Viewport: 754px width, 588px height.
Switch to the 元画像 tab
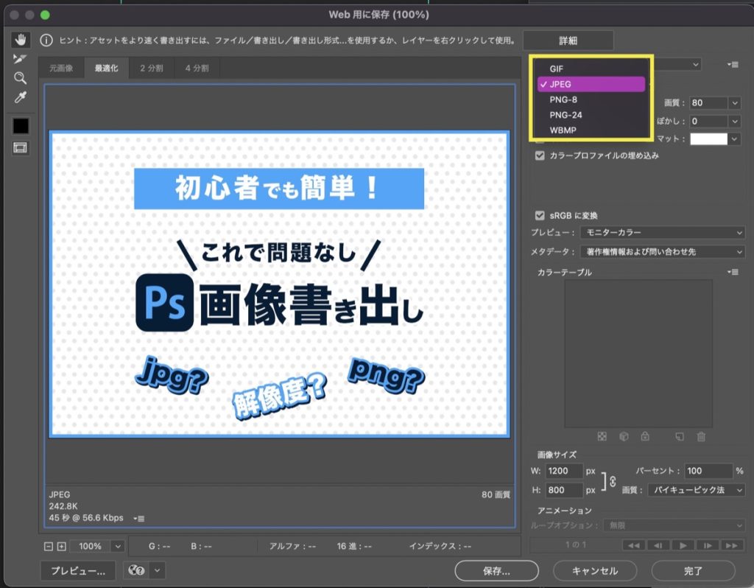click(61, 69)
